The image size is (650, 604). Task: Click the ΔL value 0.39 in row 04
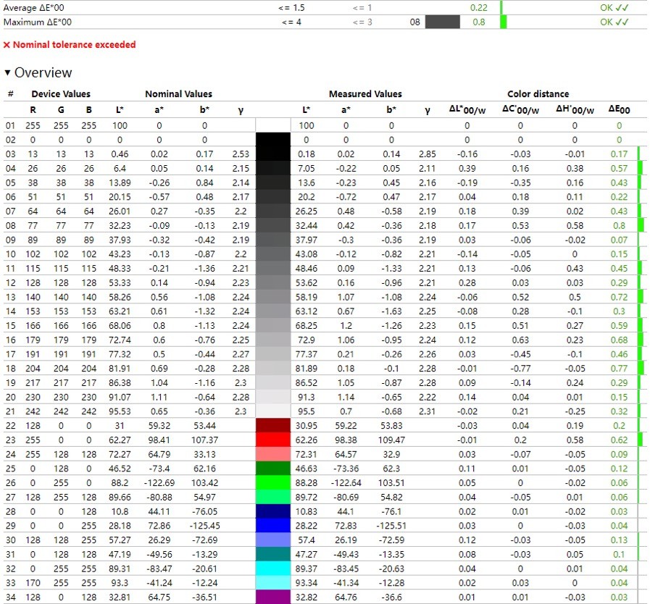[467, 168]
